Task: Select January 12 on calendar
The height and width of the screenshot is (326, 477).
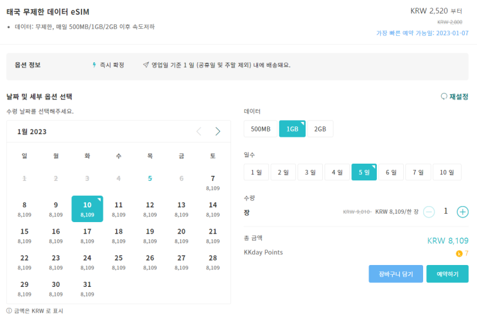Action: pos(150,209)
